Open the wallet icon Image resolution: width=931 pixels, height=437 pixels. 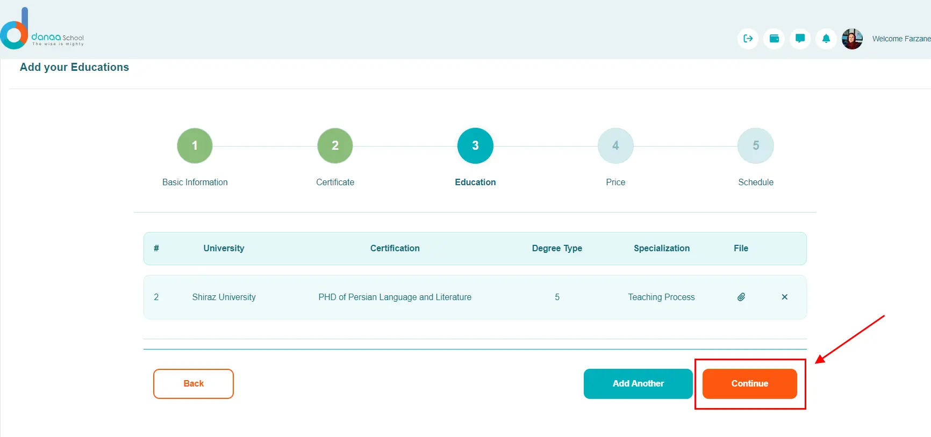click(774, 39)
